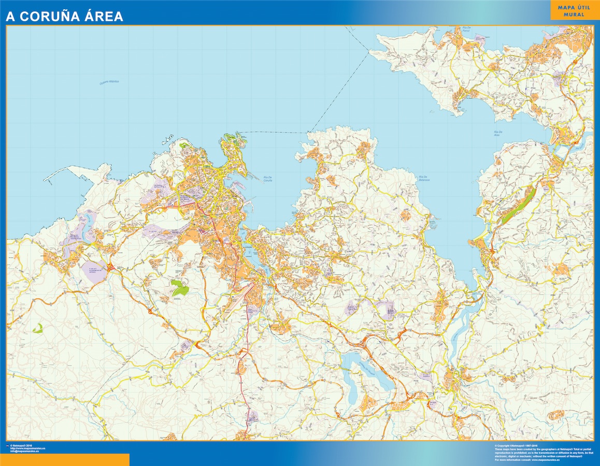Click the MAPA ÚTIL MURAL badge
This screenshot has height=466, width=600.
[573, 11]
